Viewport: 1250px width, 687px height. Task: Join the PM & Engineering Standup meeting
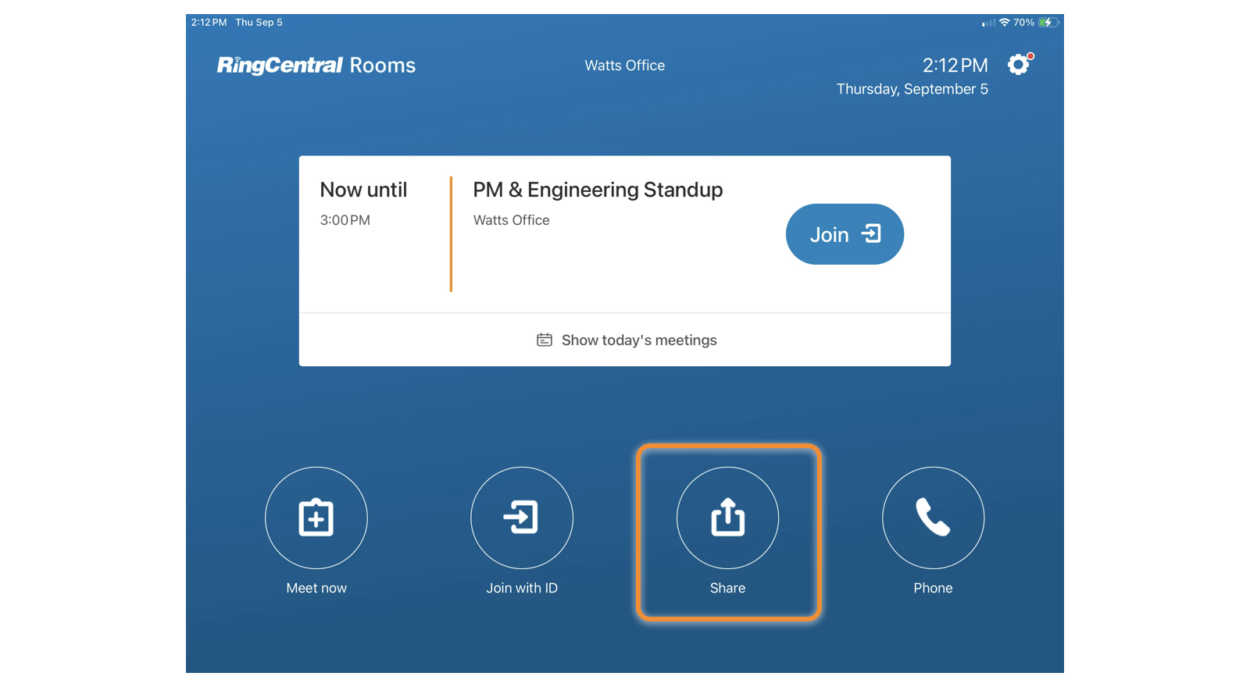(844, 234)
